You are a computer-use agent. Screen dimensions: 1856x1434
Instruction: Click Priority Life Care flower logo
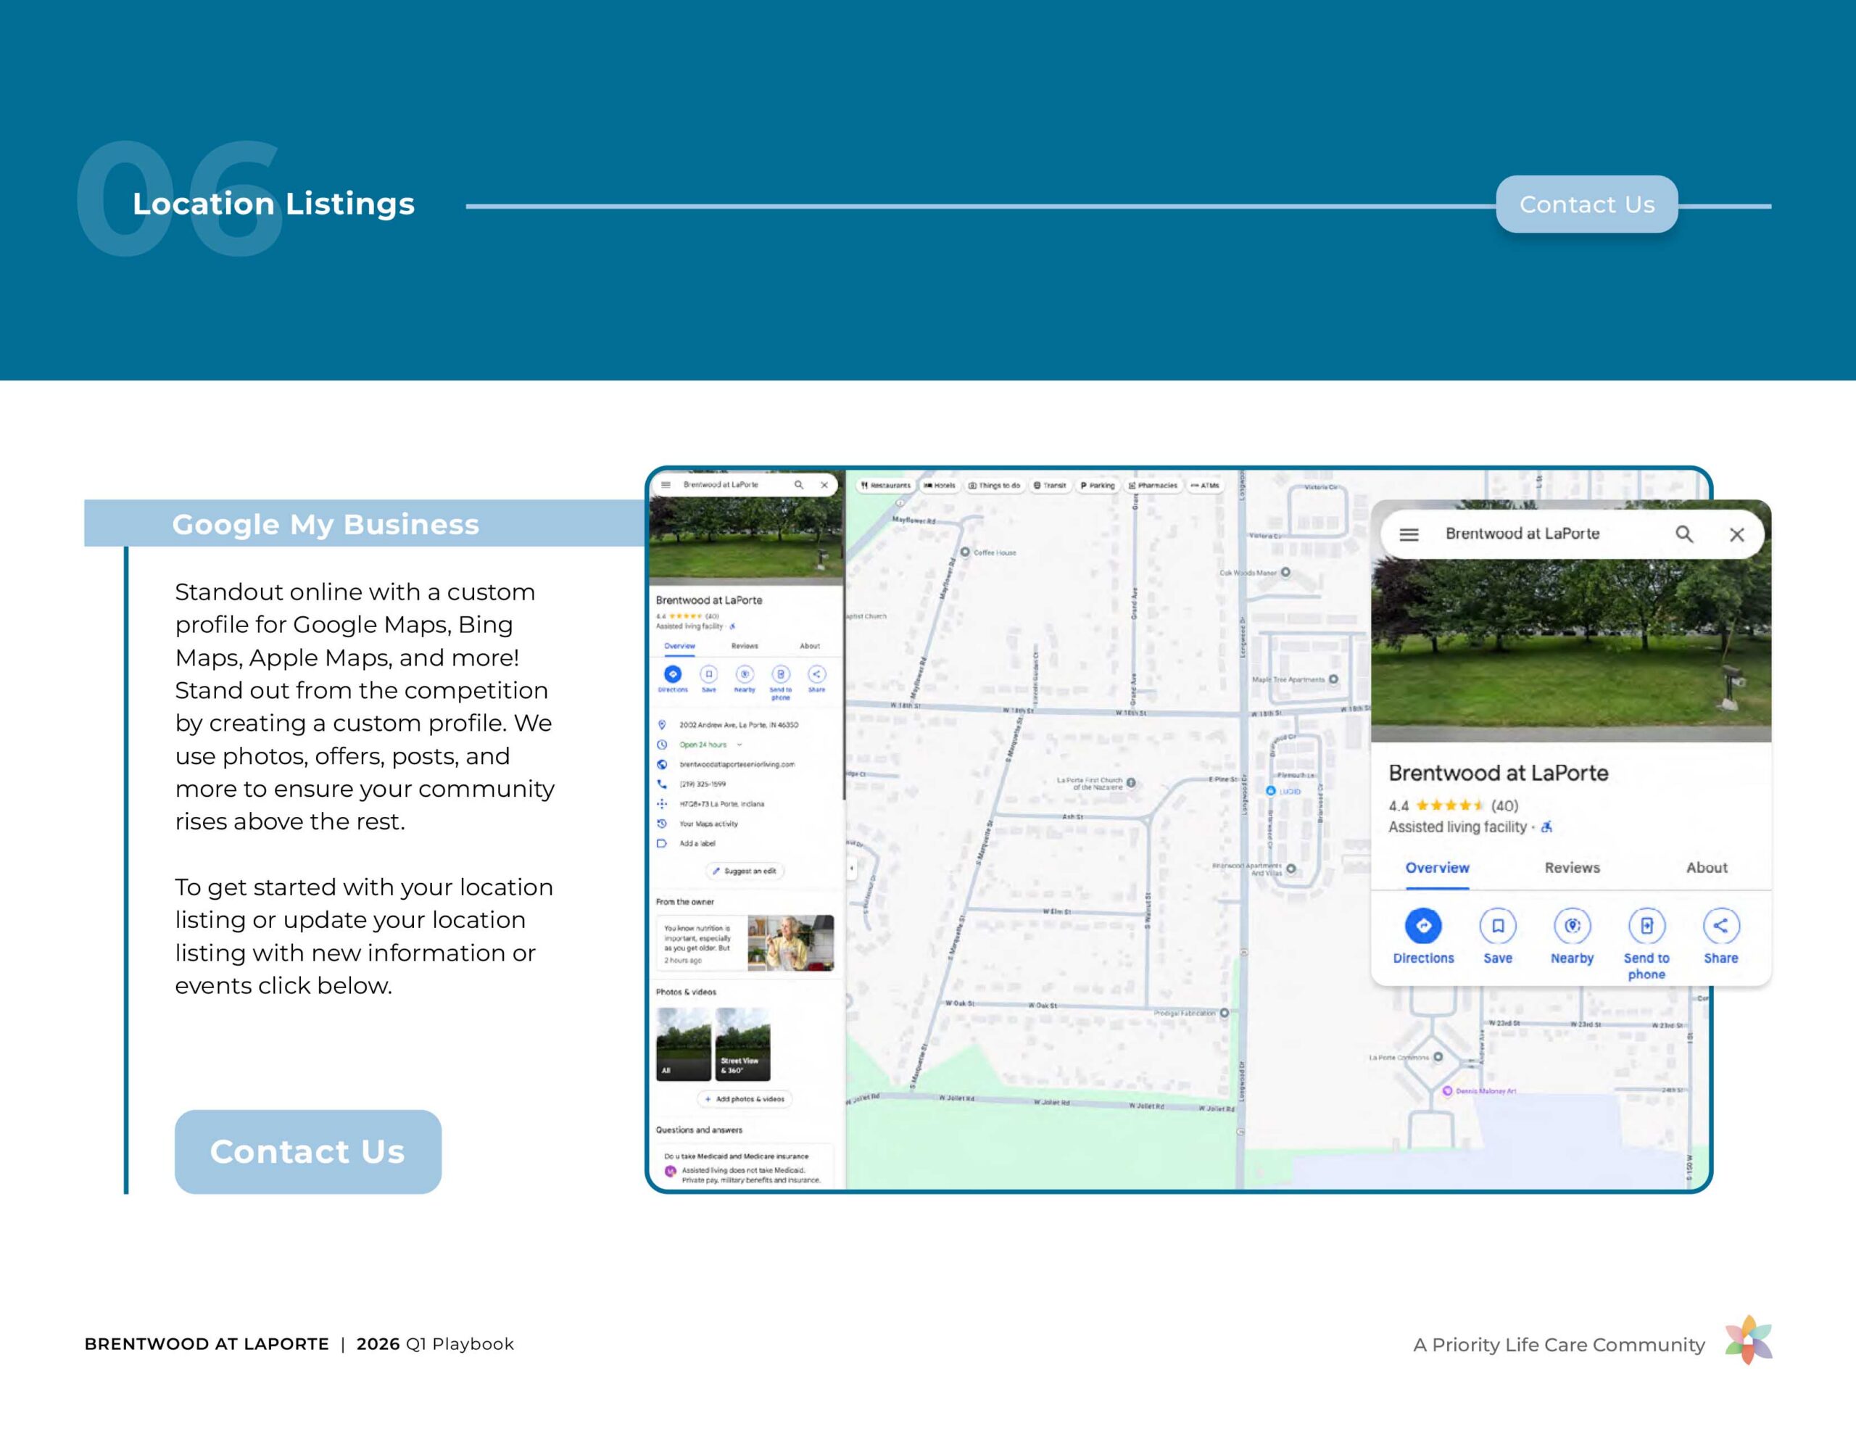(x=1748, y=1340)
